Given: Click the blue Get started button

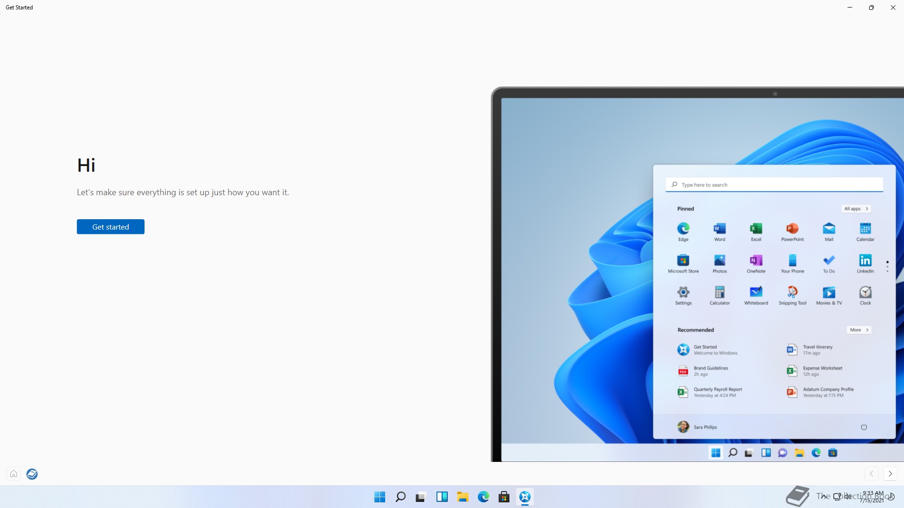Looking at the screenshot, I should pos(110,227).
